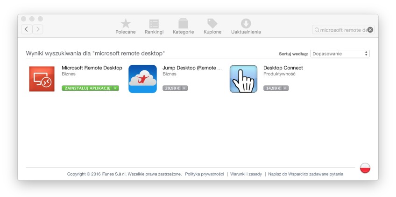This screenshot has height=197, width=396.
Task: Click the Microsoft Remote Desktop app icon
Action: coord(42,79)
